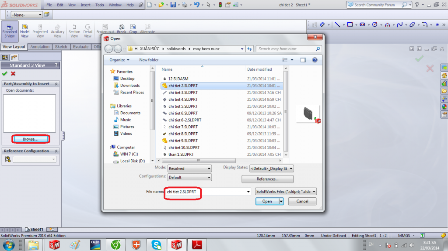448x251 pixels.
Task: Accept Standard 3 View with green checkmark
Action: 4,74
